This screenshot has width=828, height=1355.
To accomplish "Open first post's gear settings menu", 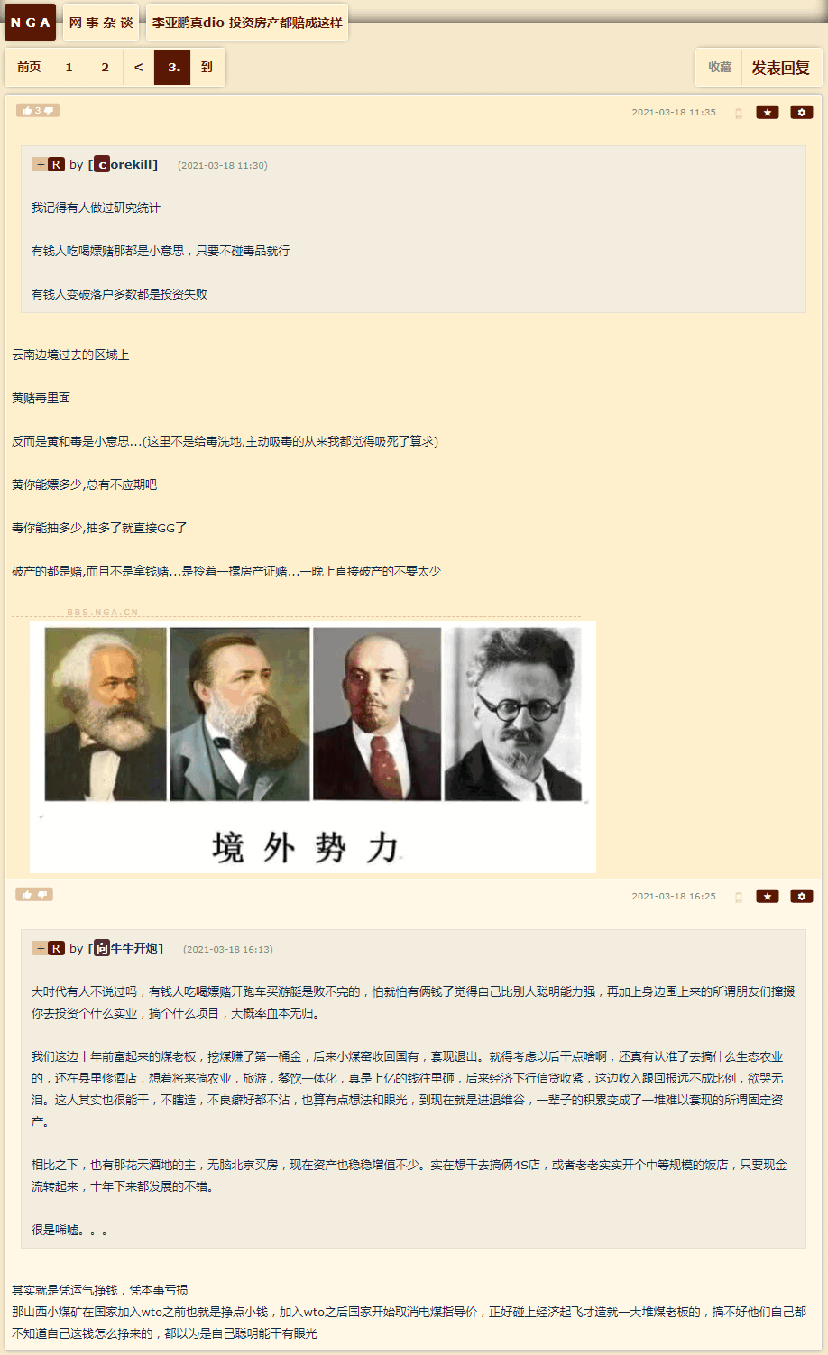I will 802,113.
